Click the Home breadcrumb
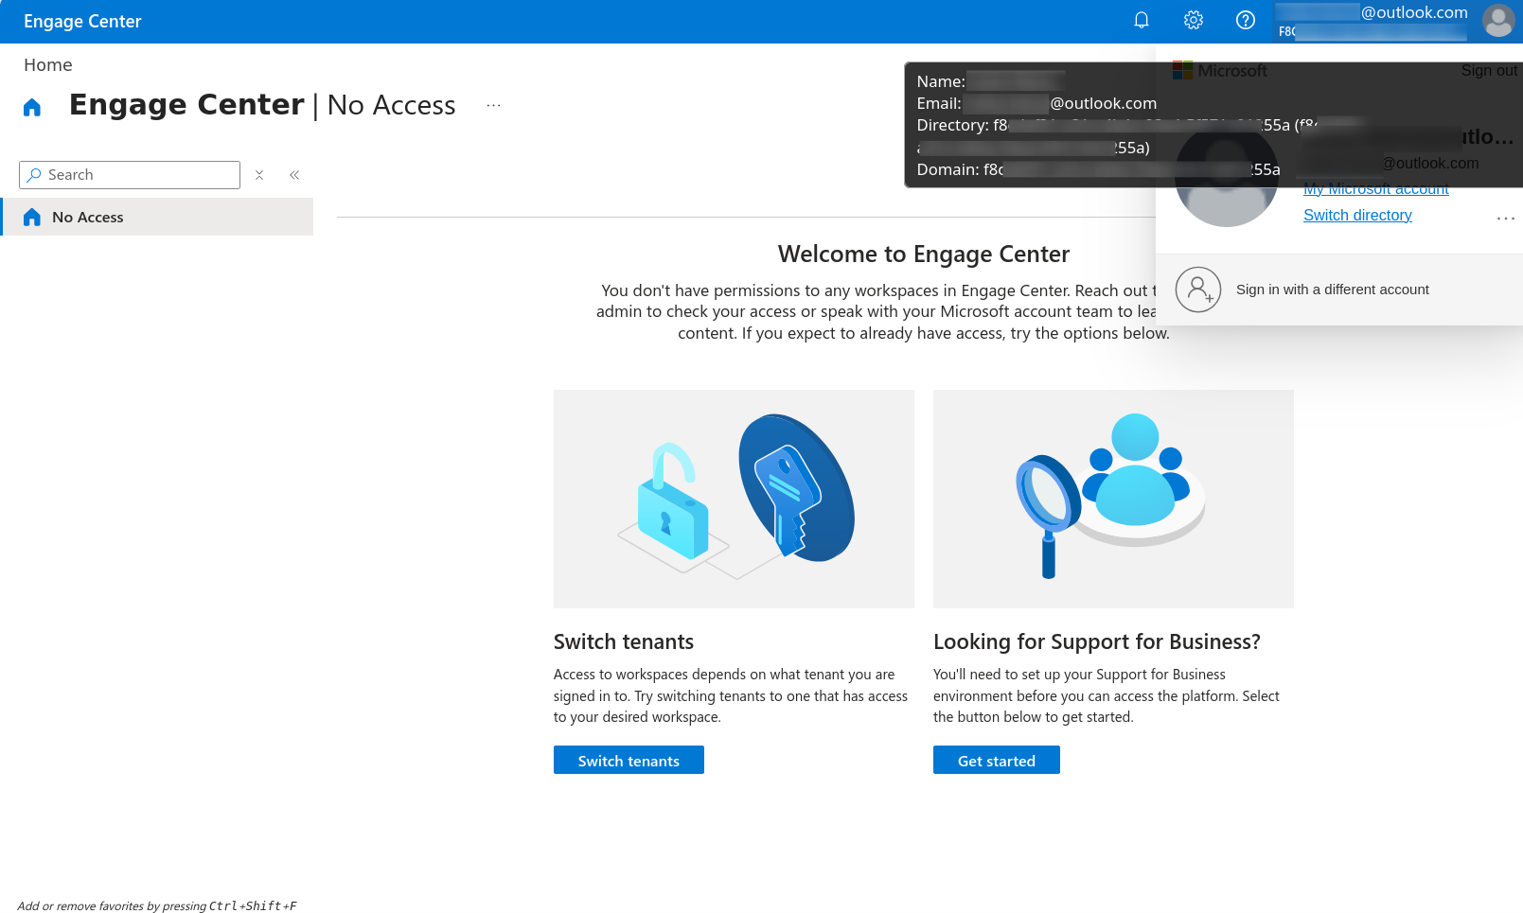Screen dimensions: 1523x913 pyautogui.click(x=48, y=64)
